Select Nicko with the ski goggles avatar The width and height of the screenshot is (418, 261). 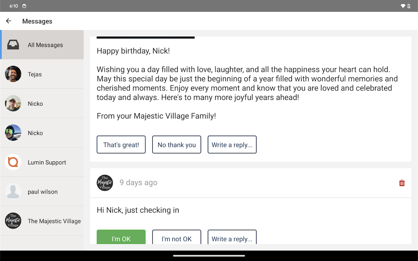point(13,133)
